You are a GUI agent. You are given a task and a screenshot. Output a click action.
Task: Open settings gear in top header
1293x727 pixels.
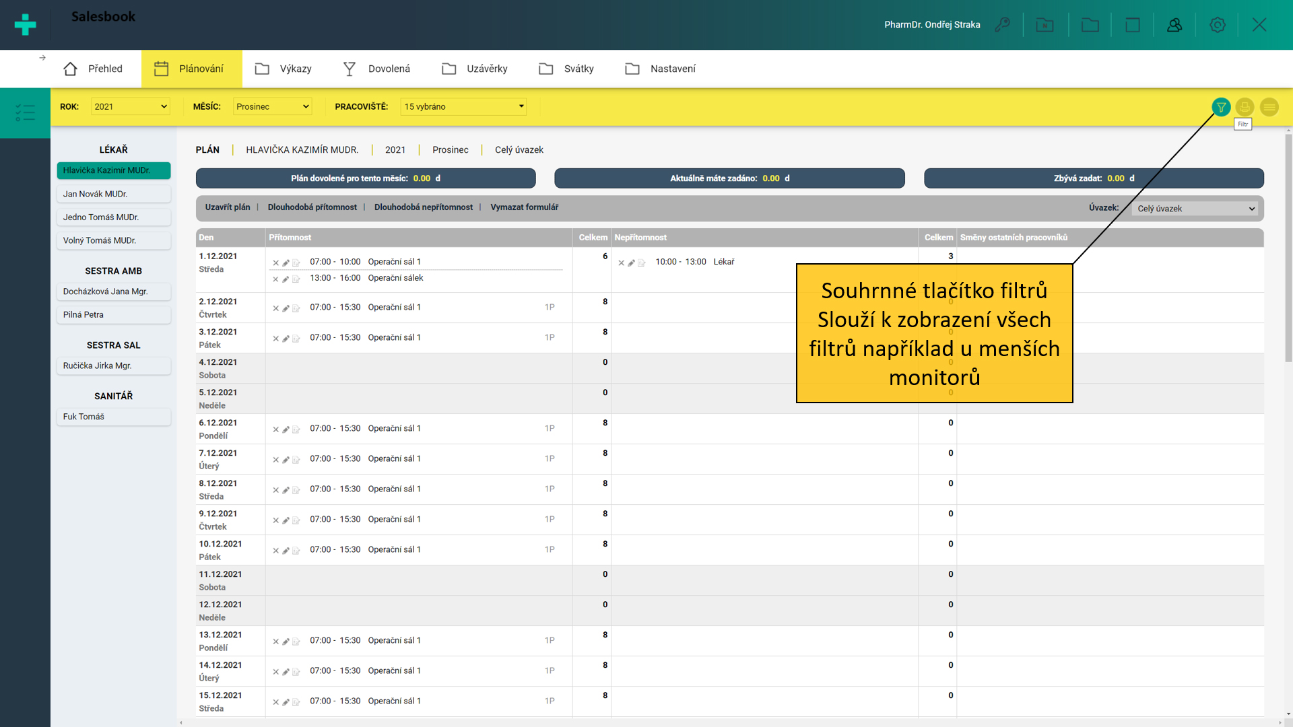1217,25
